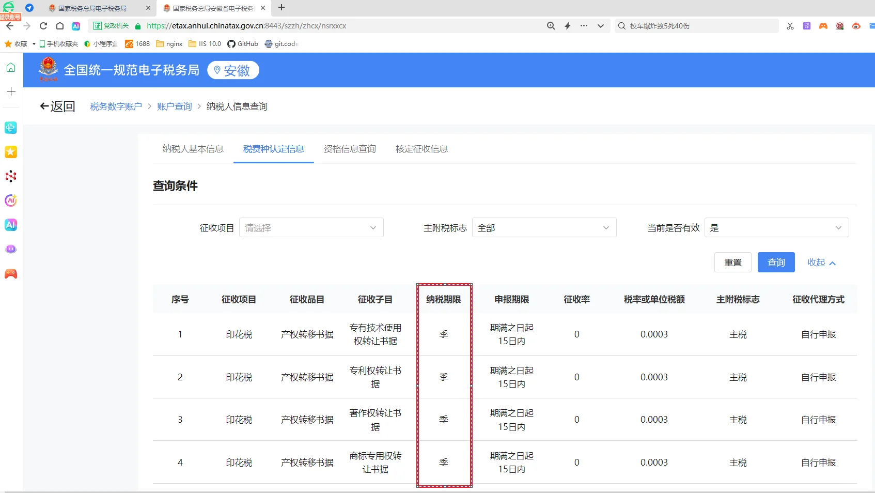Switch to 核定征收信息 tab
This screenshot has height=493, width=875.
pos(421,149)
